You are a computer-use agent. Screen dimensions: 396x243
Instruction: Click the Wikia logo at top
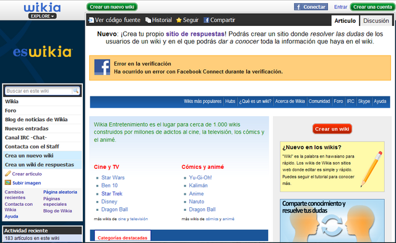click(43, 7)
